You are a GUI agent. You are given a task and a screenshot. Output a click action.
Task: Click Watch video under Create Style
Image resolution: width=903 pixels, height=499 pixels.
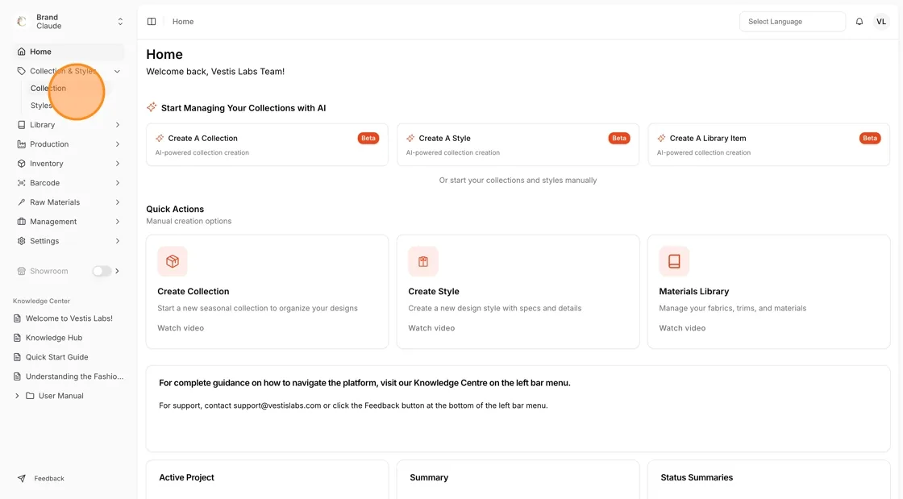click(x=431, y=328)
